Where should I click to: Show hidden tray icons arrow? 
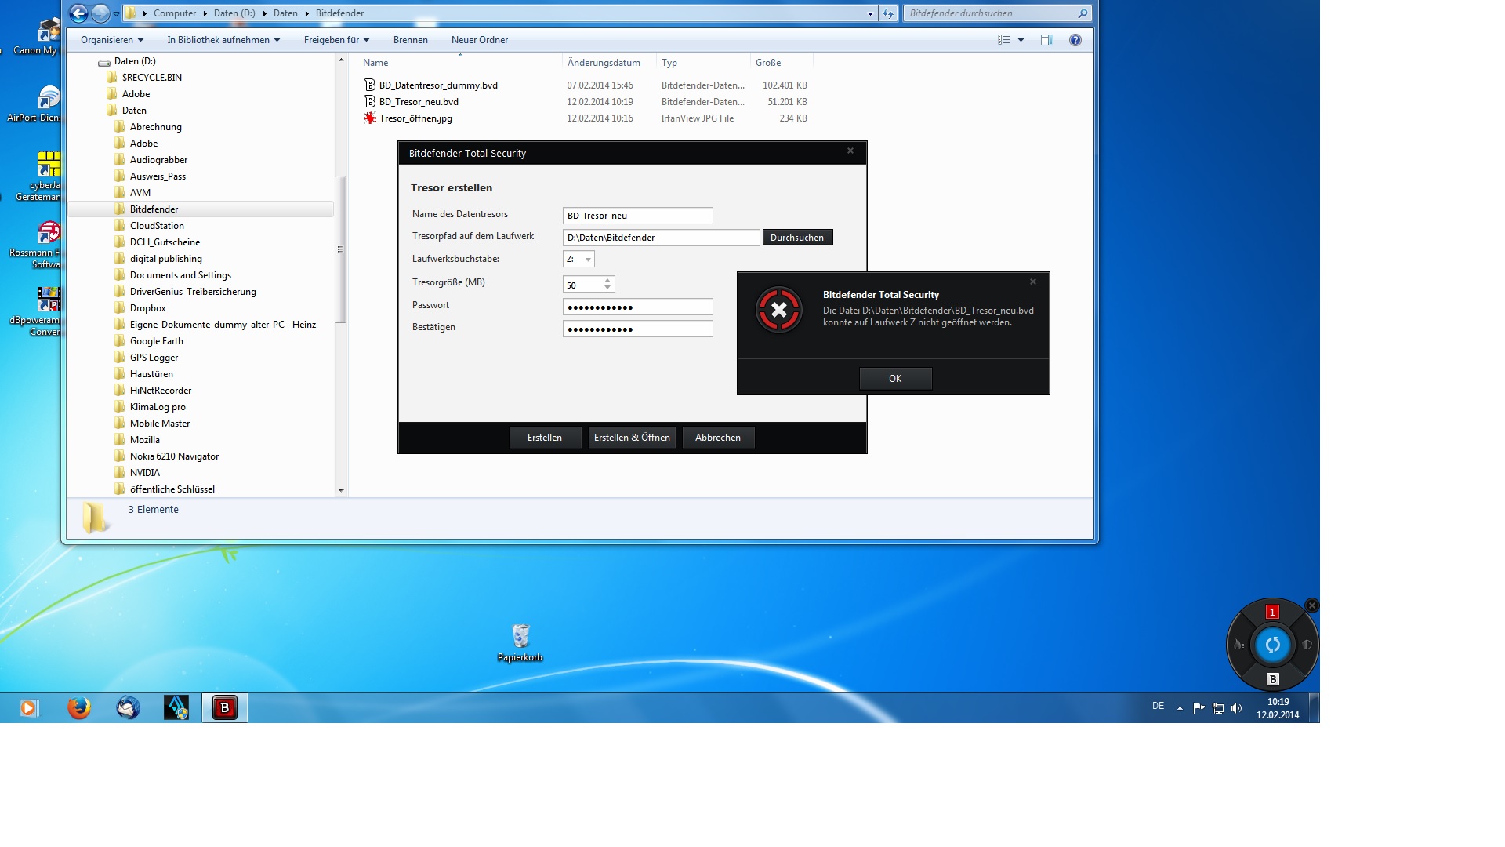click(1180, 708)
